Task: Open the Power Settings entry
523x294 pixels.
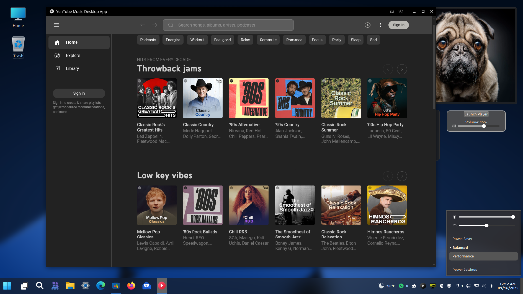Action: (464, 270)
